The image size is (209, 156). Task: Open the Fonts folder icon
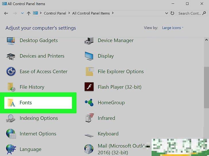pyautogui.click(x=11, y=103)
